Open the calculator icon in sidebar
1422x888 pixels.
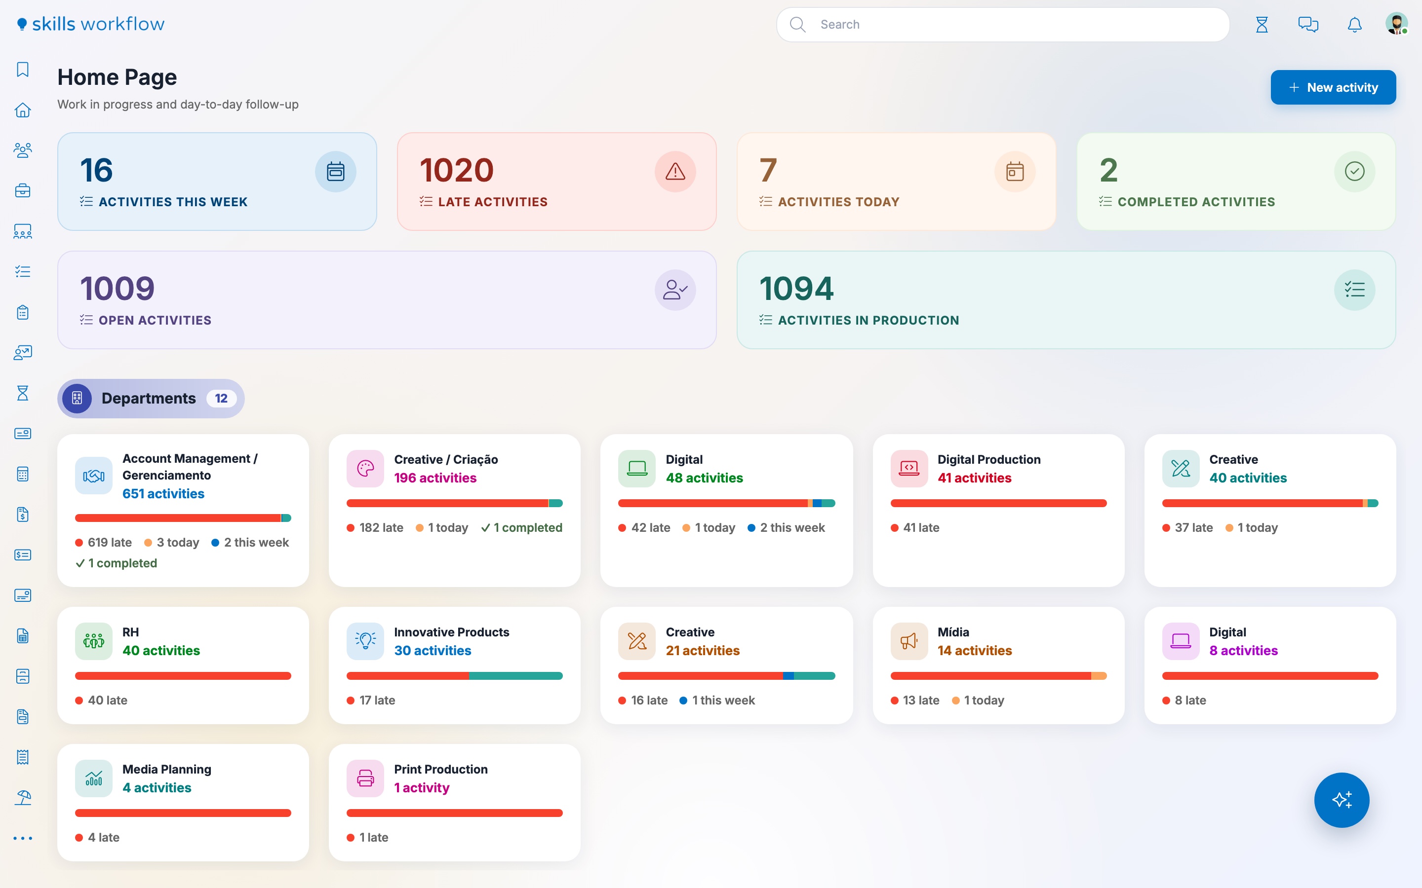pyautogui.click(x=22, y=474)
